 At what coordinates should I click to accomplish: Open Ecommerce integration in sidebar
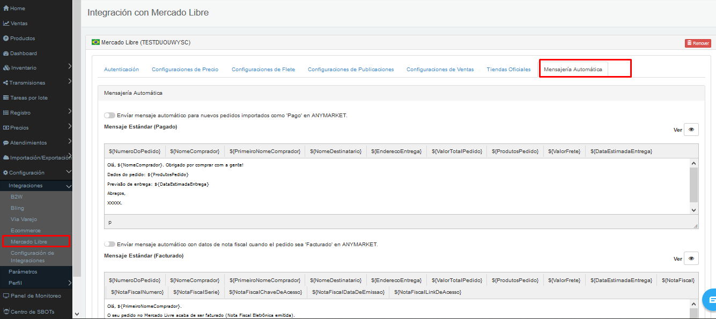click(26, 231)
